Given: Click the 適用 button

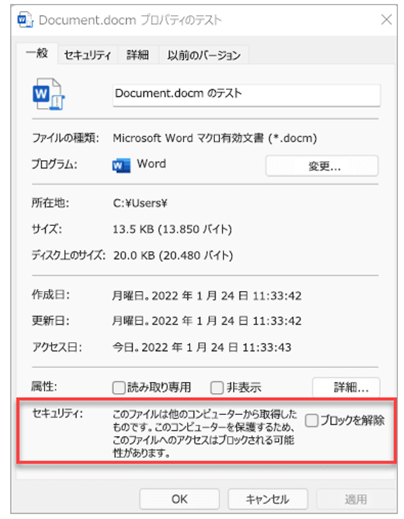Looking at the screenshot, I should pos(356,499).
